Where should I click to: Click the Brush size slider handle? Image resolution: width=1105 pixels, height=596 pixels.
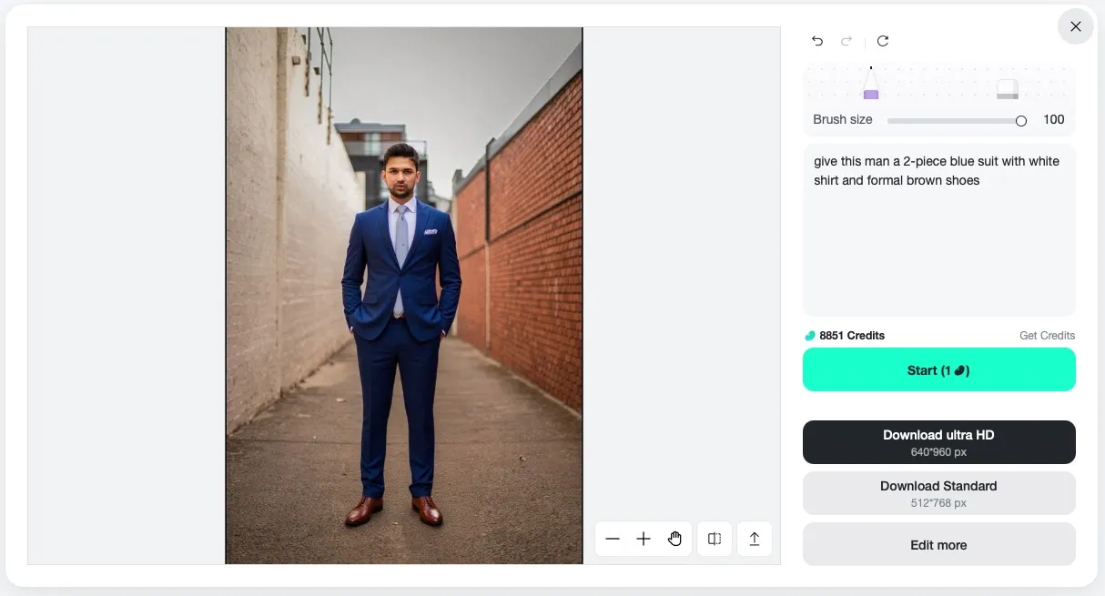pos(1021,120)
